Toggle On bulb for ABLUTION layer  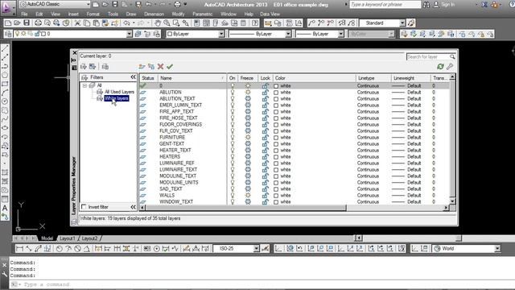[x=233, y=93]
